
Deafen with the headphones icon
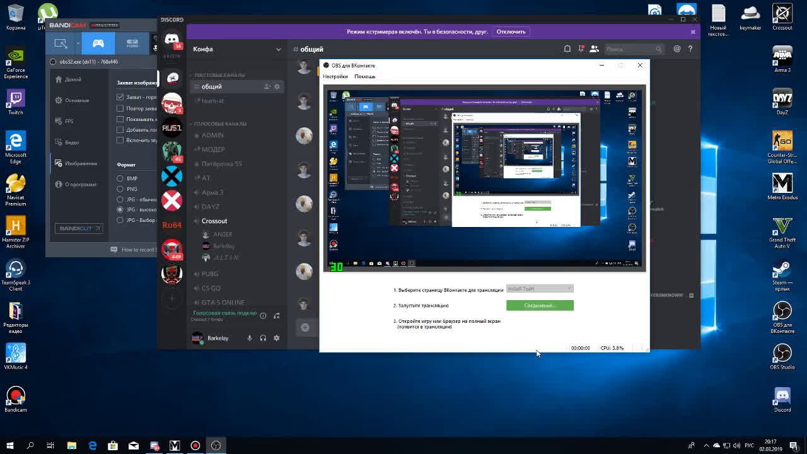click(263, 338)
